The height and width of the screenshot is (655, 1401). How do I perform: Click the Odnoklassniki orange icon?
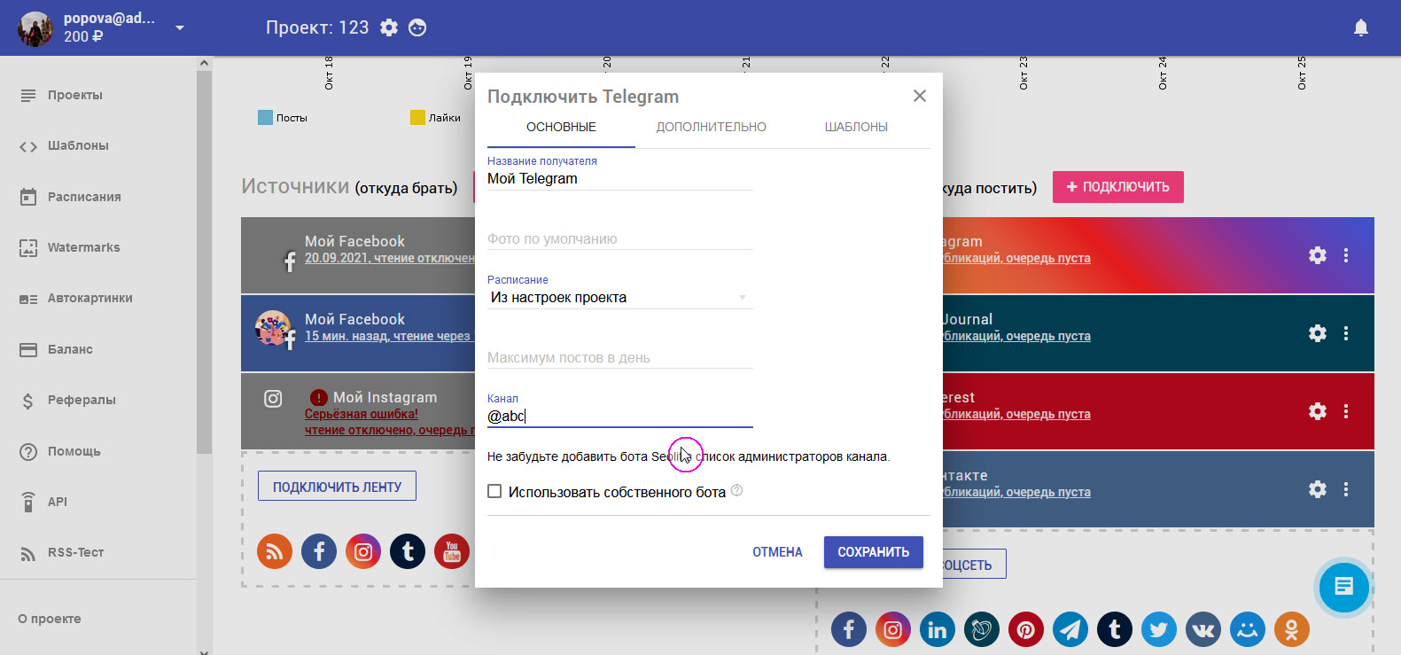1292,629
